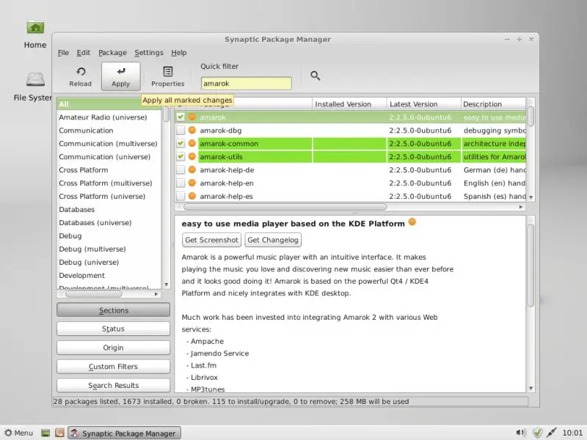
Task: Click the magnifier search icon
Action: point(316,76)
